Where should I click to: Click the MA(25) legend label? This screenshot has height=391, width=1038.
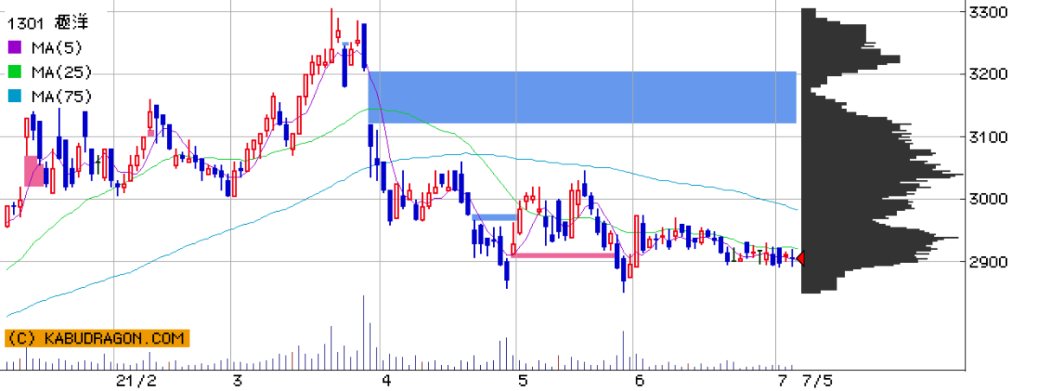61,72
